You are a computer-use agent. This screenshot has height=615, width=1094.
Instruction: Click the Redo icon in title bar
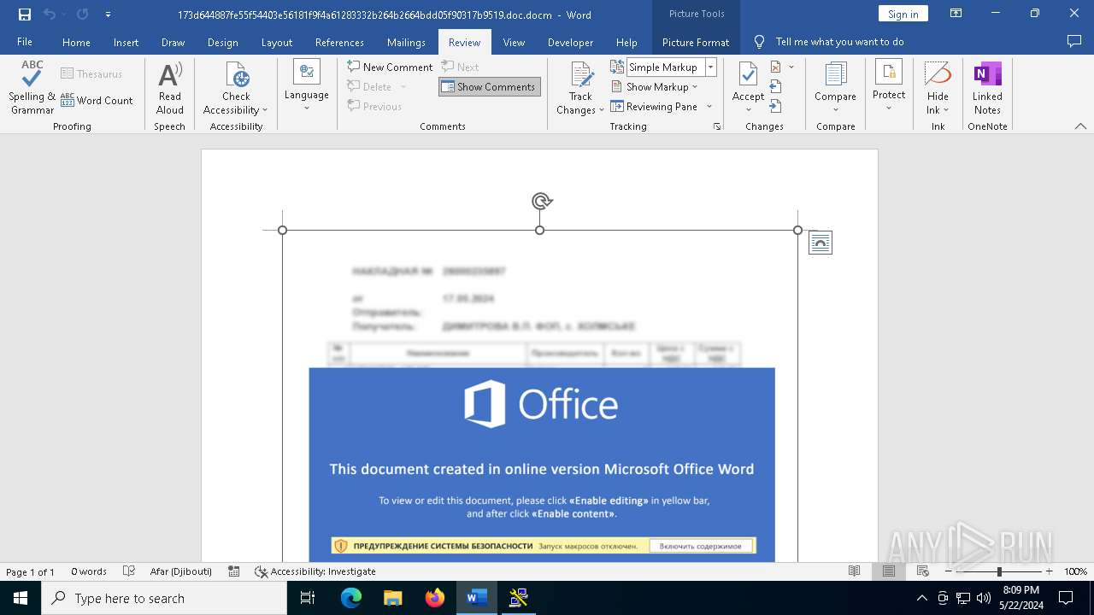click(x=83, y=15)
